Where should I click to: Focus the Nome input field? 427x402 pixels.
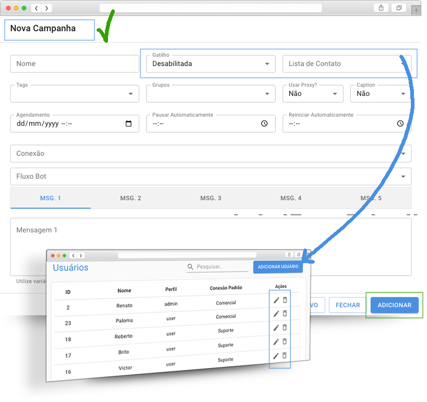tap(75, 64)
